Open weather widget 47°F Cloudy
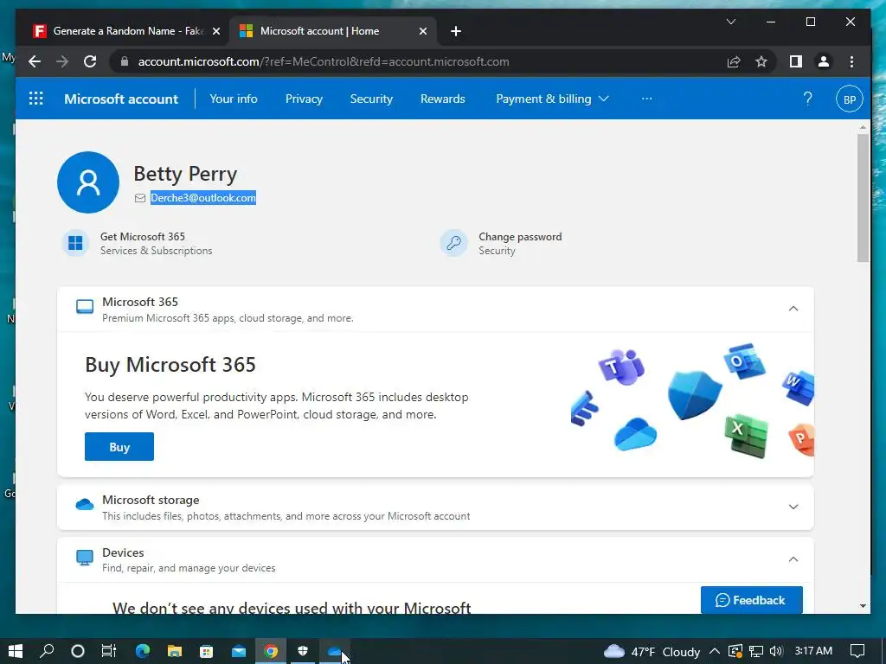The image size is (886, 664). pos(652,651)
